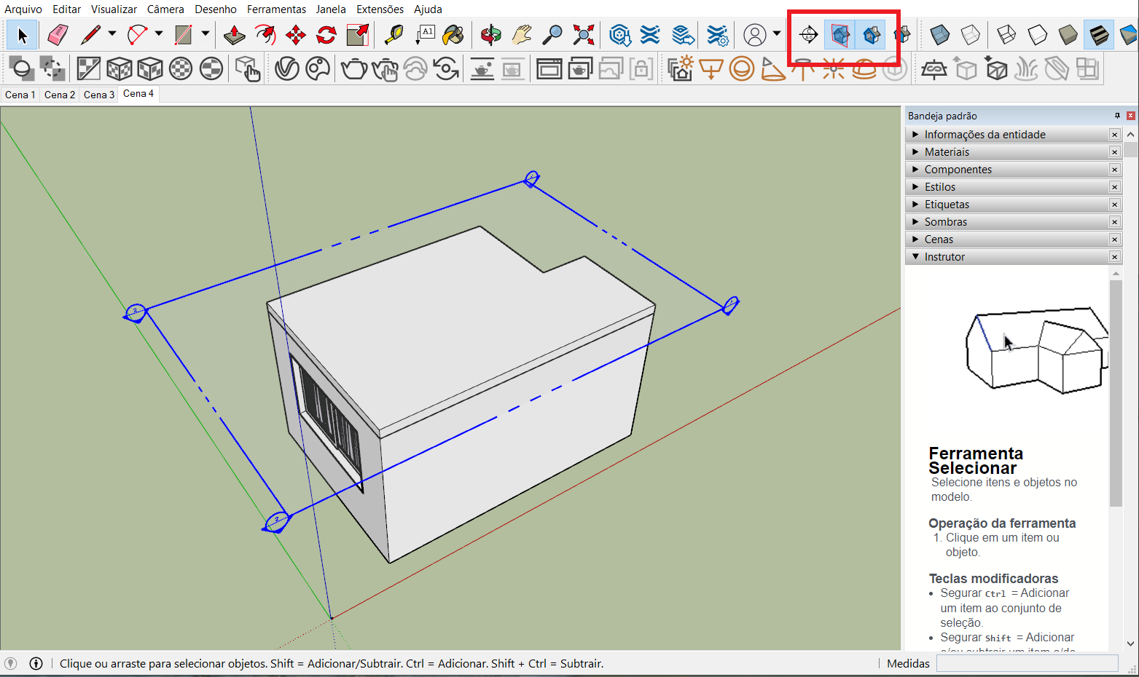
Task: Expand the Etiquetas panel
Action: point(1013,205)
